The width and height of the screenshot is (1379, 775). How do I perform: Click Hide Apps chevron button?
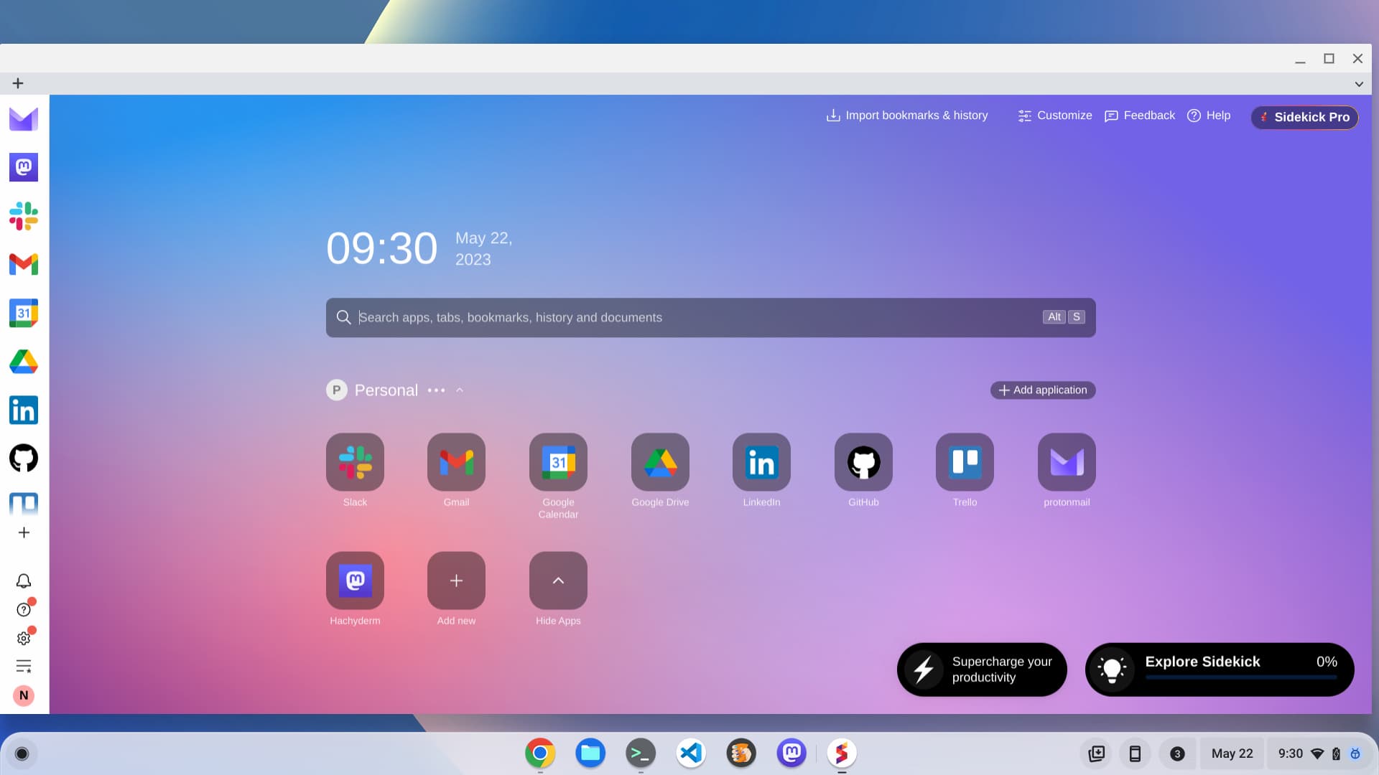[558, 580]
